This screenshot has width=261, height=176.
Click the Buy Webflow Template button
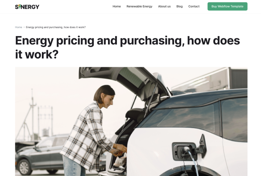[x=227, y=6]
